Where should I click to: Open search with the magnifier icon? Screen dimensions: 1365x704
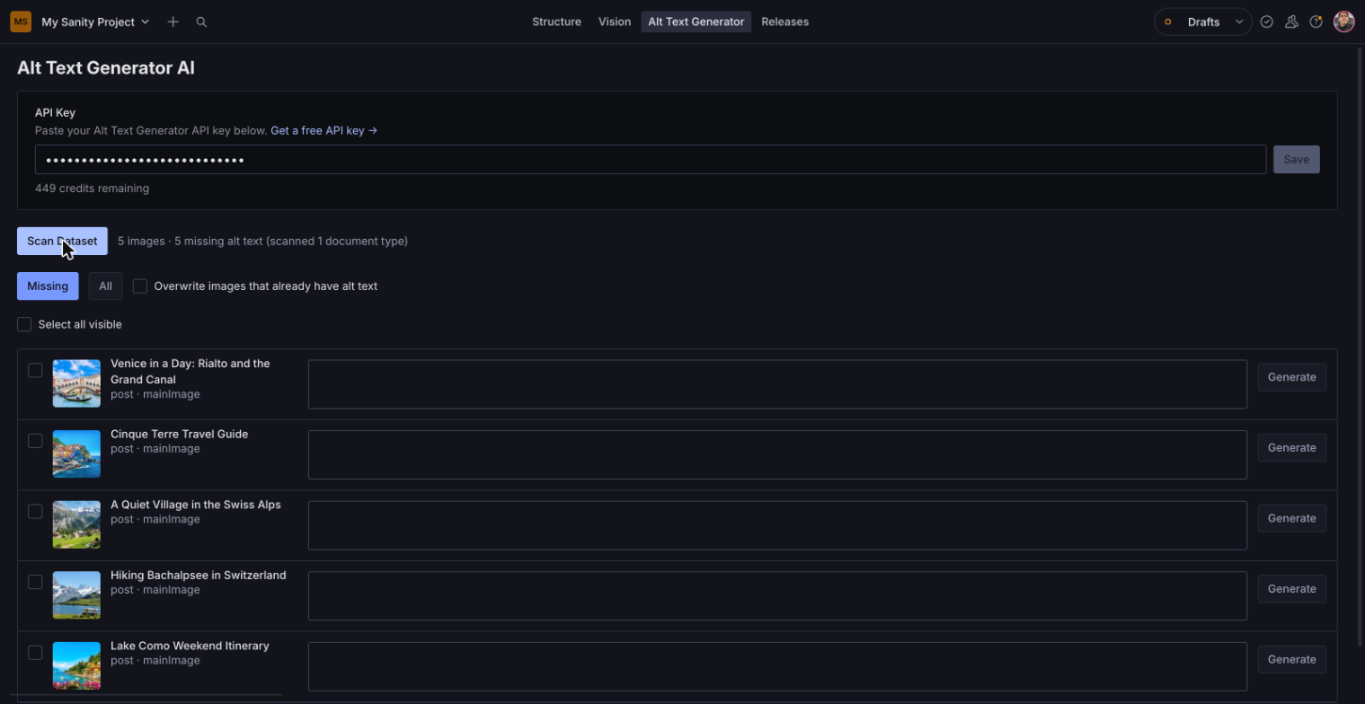click(201, 22)
